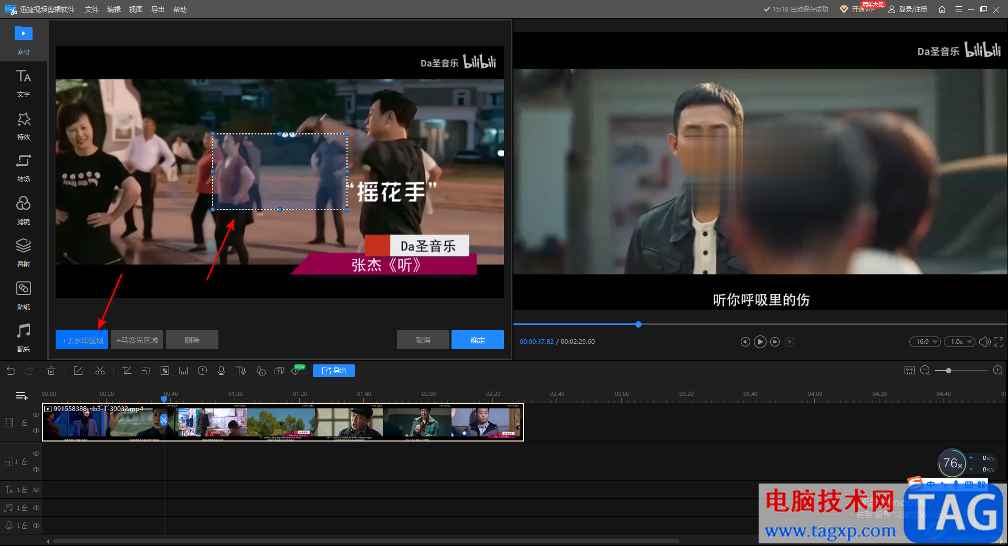
Task: Click the timeline zoom slider handle
Action: point(949,371)
